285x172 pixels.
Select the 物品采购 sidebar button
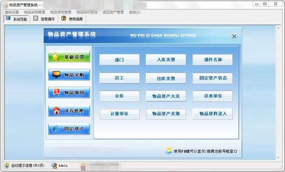point(69,75)
